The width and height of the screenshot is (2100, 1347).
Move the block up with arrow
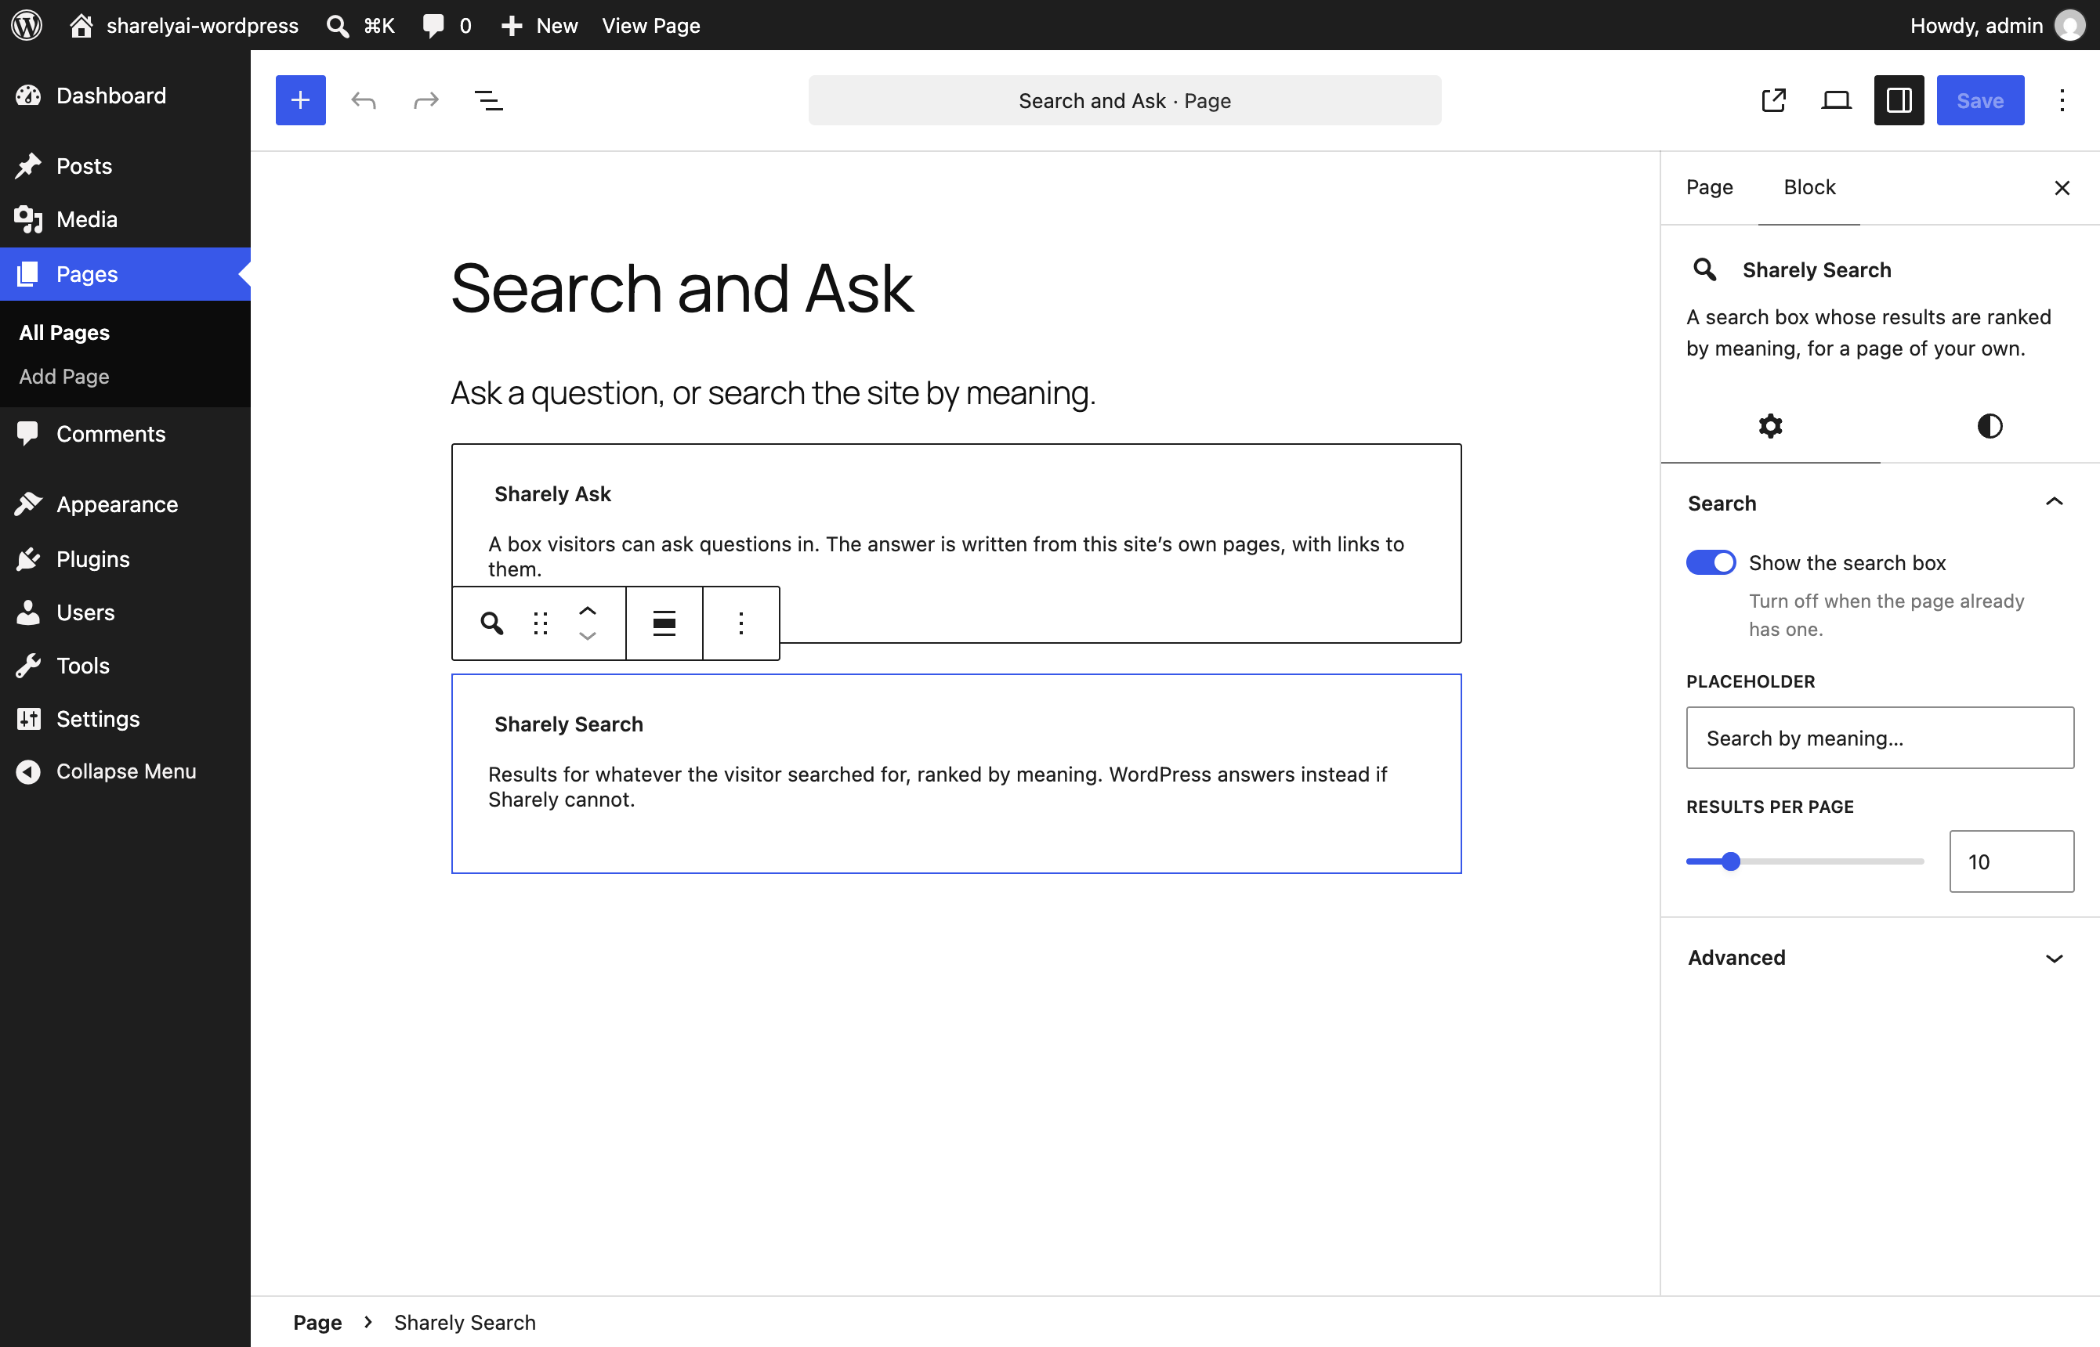click(x=587, y=611)
